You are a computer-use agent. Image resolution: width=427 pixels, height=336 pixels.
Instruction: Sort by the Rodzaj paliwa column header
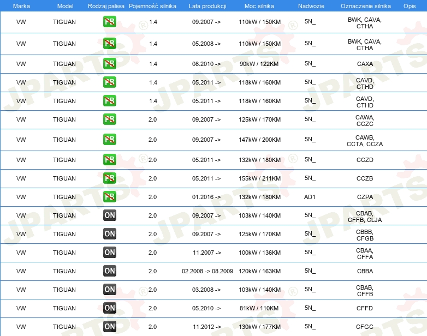click(106, 6)
